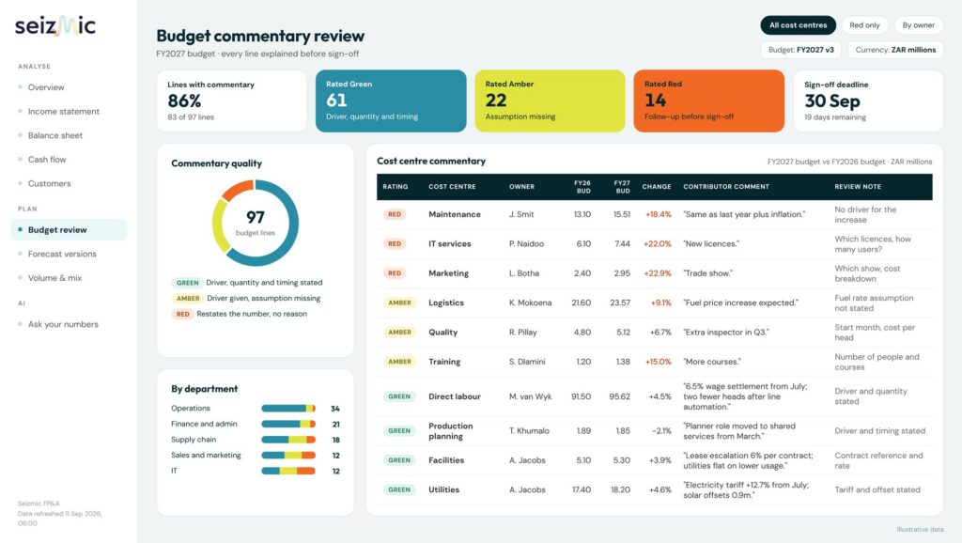Click GREEN legend badge in Commentary quality

(x=187, y=283)
